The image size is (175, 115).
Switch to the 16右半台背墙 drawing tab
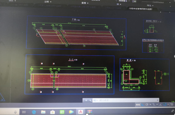pyautogui.click(x=141, y=9)
